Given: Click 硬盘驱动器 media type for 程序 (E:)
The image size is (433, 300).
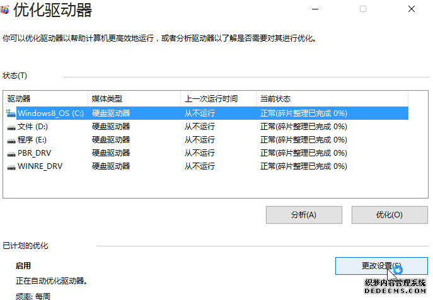Looking at the screenshot, I should [x=111, y=140].
